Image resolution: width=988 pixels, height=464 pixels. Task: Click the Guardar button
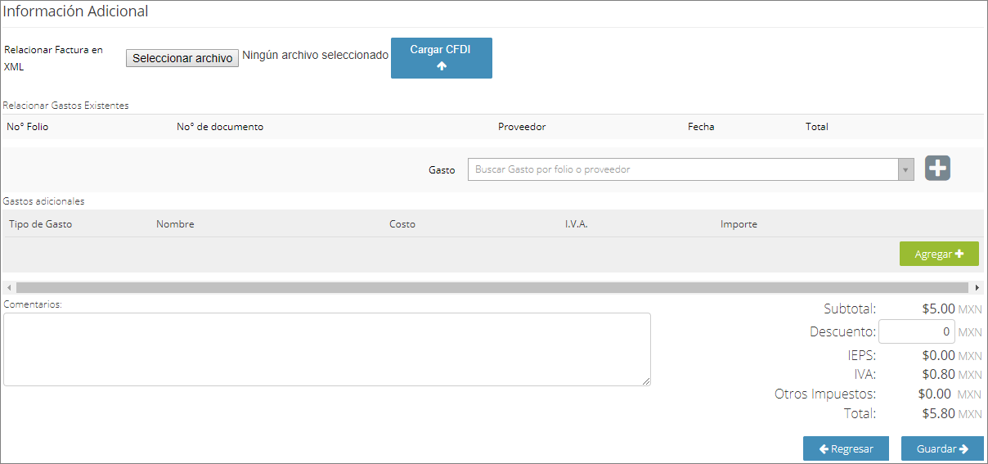coord(942,448)
